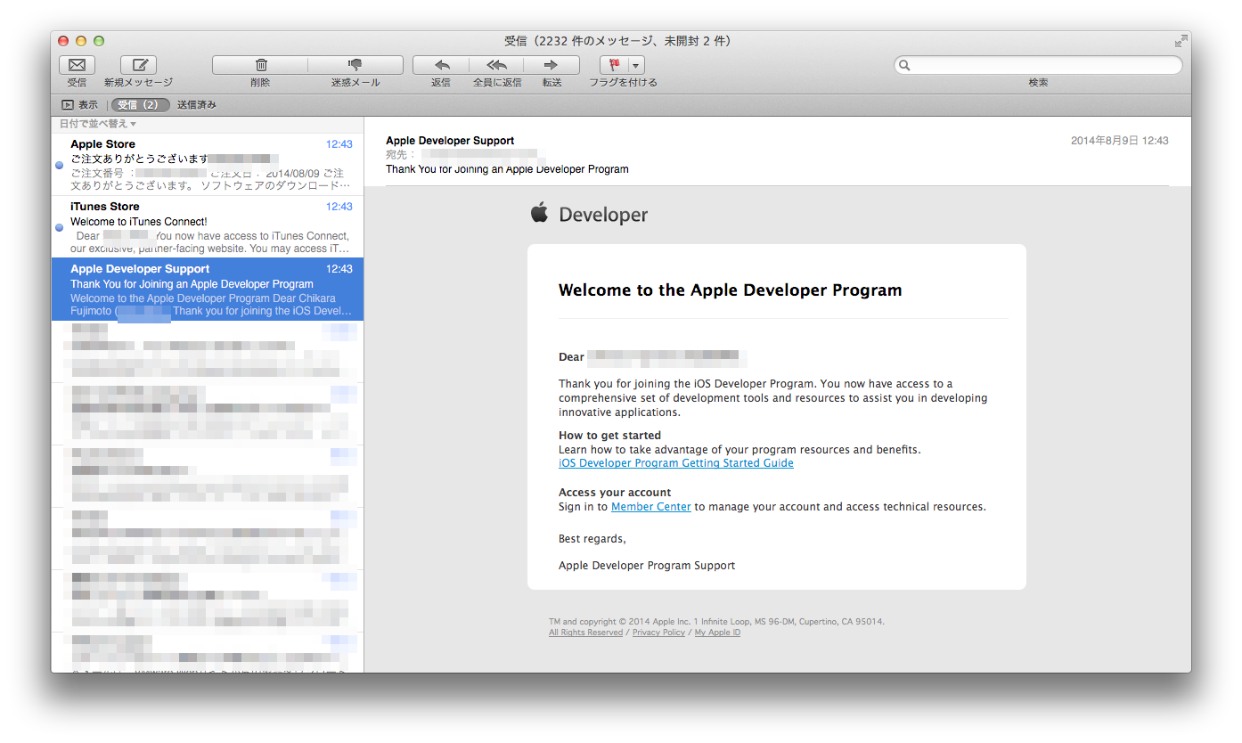Click the My Apple ID footer link
The height and width of the screenshot is (743, 1242).
[717, 633]
